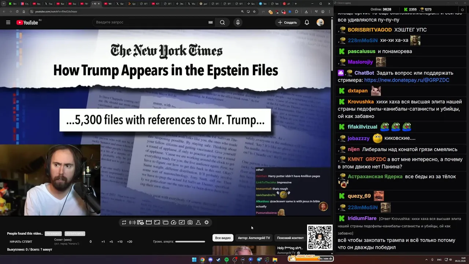The width and height of the screenshot is (469, 264).
Task: Add +5 minutes to split
Action: point(111,242)
